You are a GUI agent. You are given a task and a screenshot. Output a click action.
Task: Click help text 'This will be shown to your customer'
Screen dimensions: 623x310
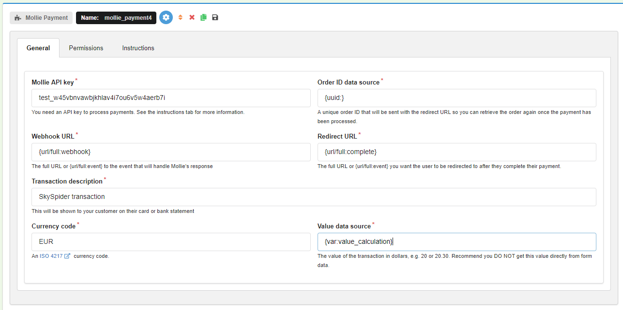(x=113, y=211)
